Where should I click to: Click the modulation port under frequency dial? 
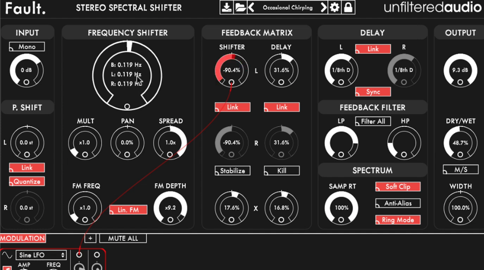pyautogui.click(x=127, y=106)
